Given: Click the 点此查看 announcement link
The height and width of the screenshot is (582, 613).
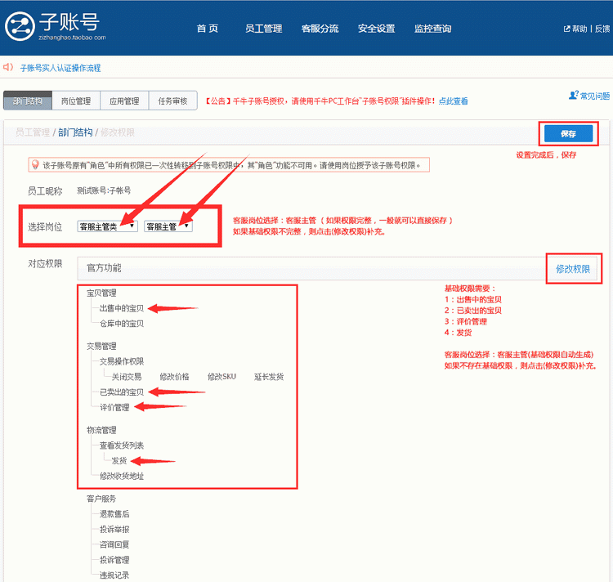Looking at the screenshot, I should click(x=453, y=101).
